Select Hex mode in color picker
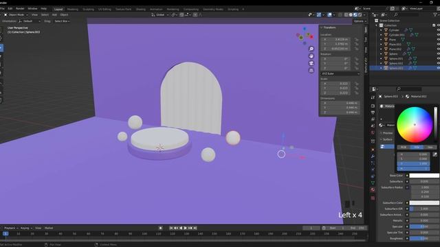Image resolution: width=440 pixels, height=247 pixels. coord(430,147)
